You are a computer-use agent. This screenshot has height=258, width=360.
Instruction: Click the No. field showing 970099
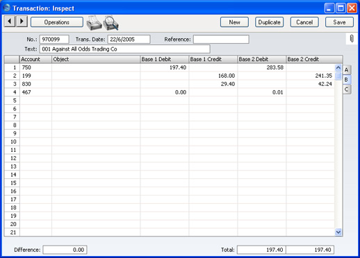pos(54,40)
